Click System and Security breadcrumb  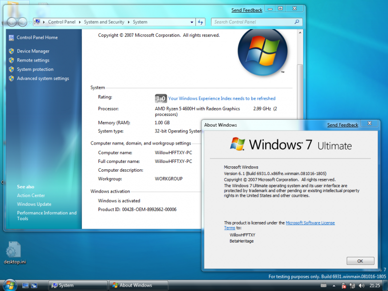click(x=104, y=22)
